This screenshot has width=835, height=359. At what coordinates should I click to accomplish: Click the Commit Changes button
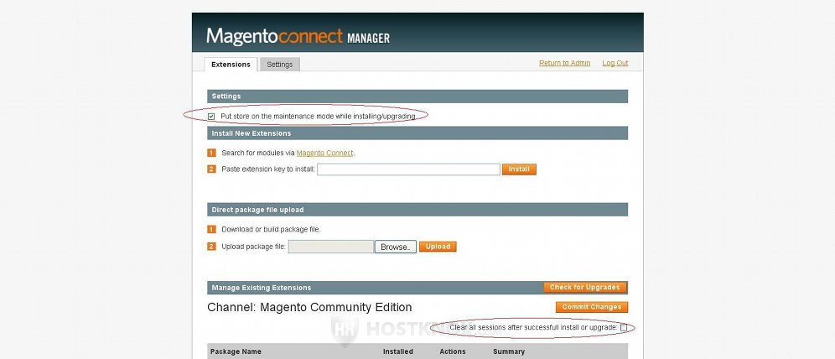pos(592,307)
